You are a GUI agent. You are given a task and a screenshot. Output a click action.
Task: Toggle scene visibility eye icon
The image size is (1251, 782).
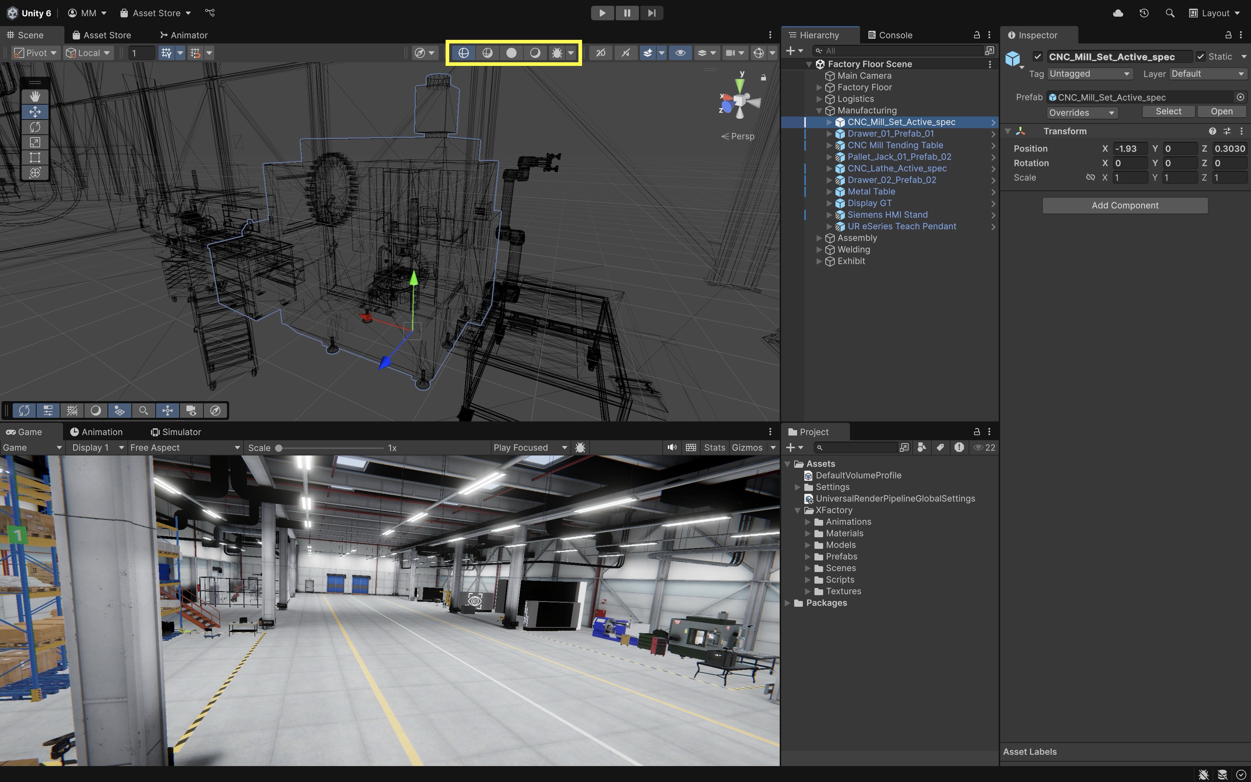pyautogui.click(x=680, y=53)
